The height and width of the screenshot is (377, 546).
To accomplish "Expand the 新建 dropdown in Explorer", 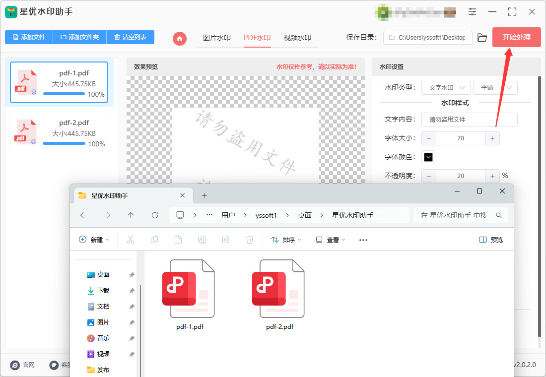I will pyautogui.click(x=94, y=240).
